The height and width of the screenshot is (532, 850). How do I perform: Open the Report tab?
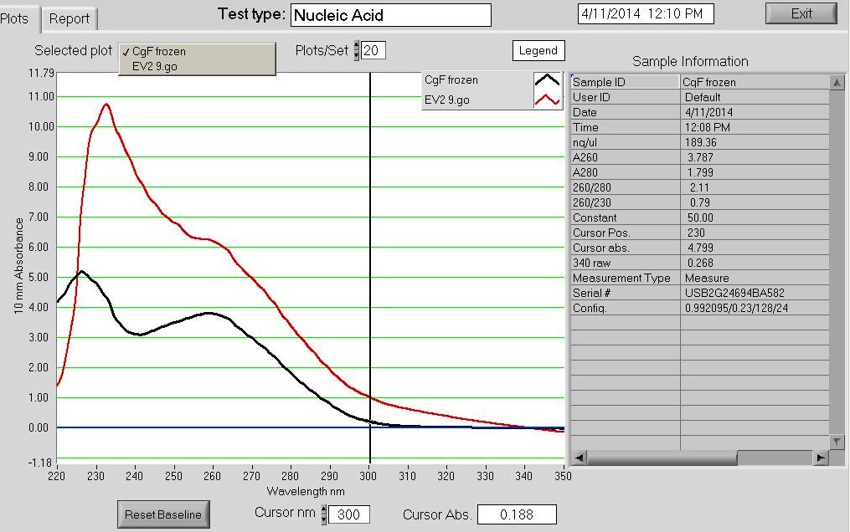pyautogui.click(x=70, y=18)
